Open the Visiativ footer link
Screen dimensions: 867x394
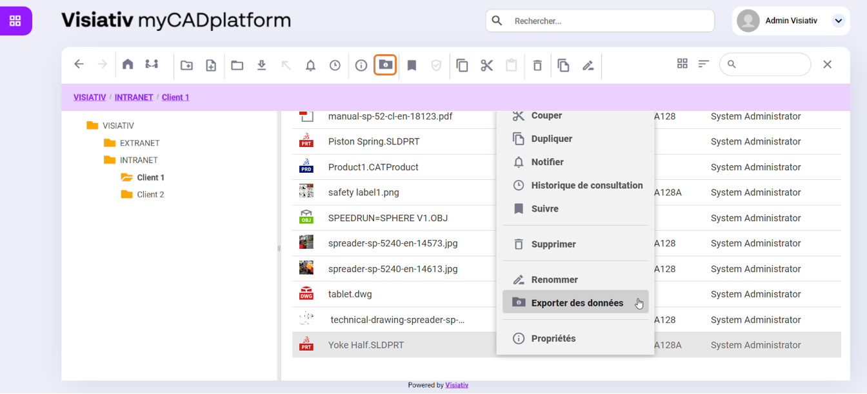pyautogui.click(x=457, y=385)
